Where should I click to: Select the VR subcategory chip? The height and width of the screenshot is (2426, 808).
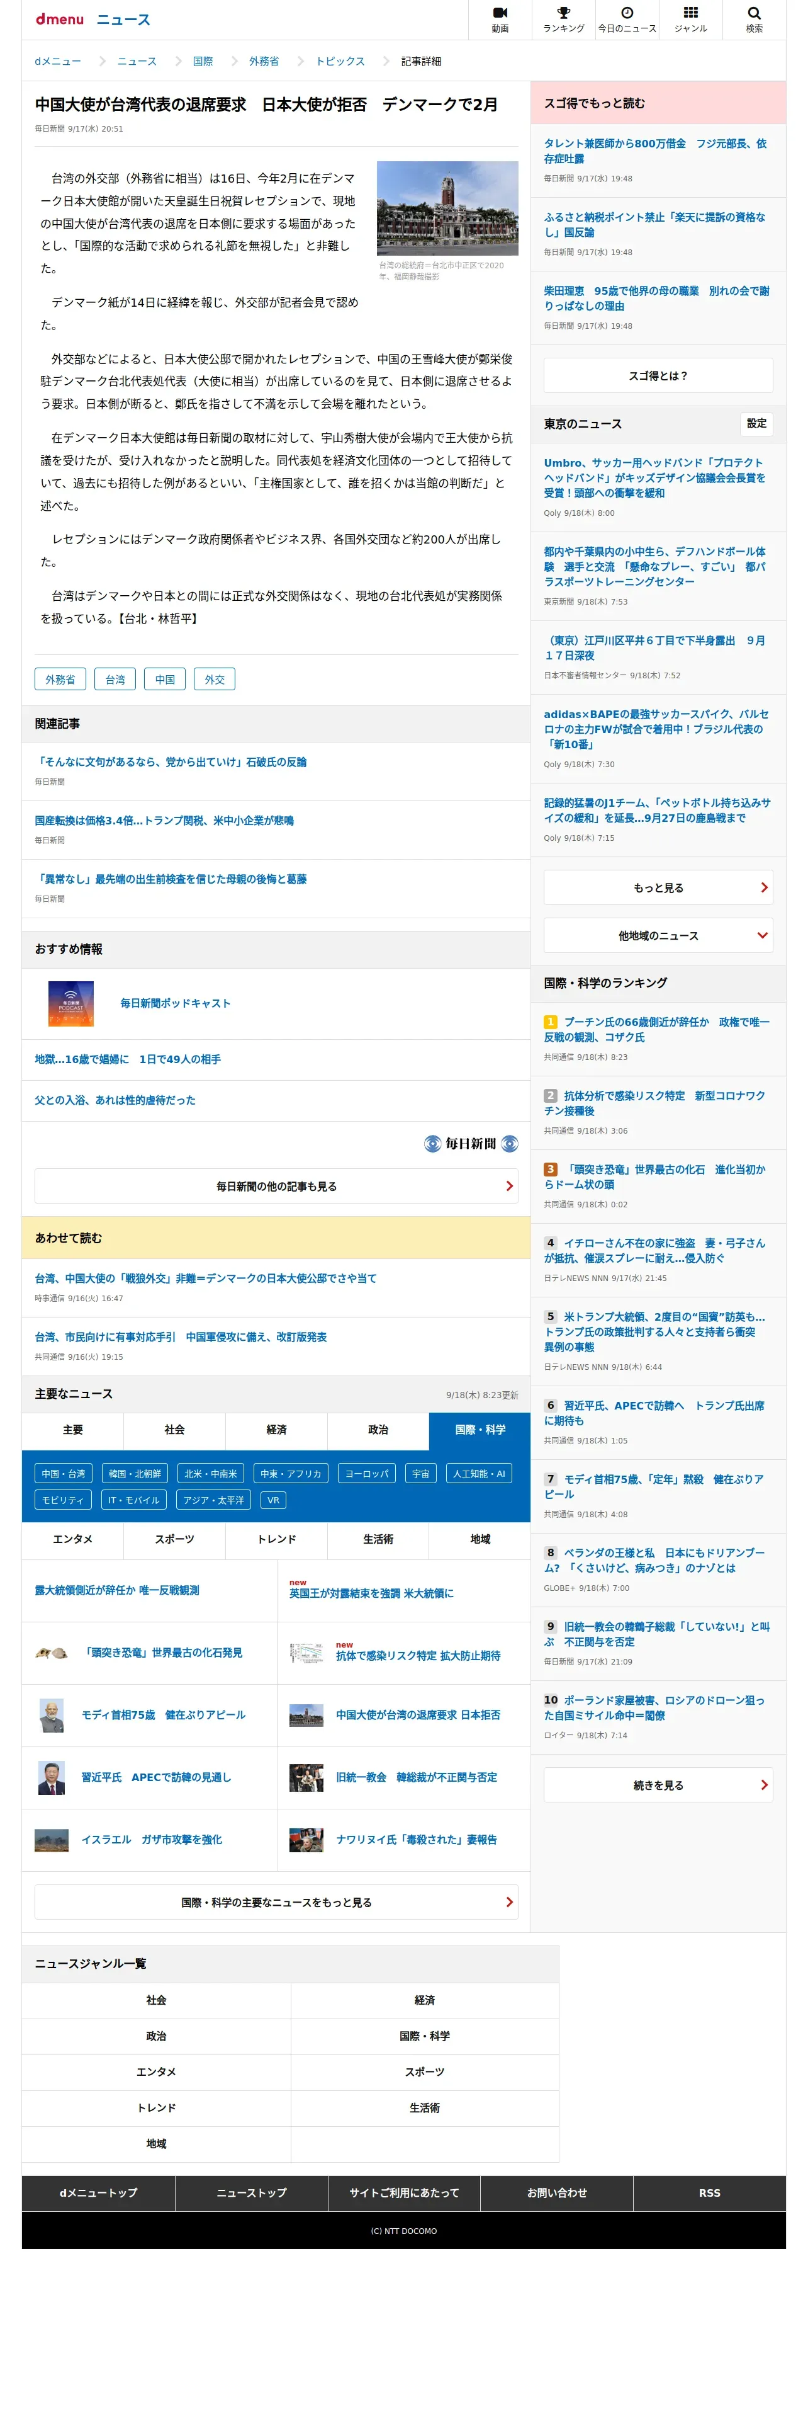pos(272,1500)
